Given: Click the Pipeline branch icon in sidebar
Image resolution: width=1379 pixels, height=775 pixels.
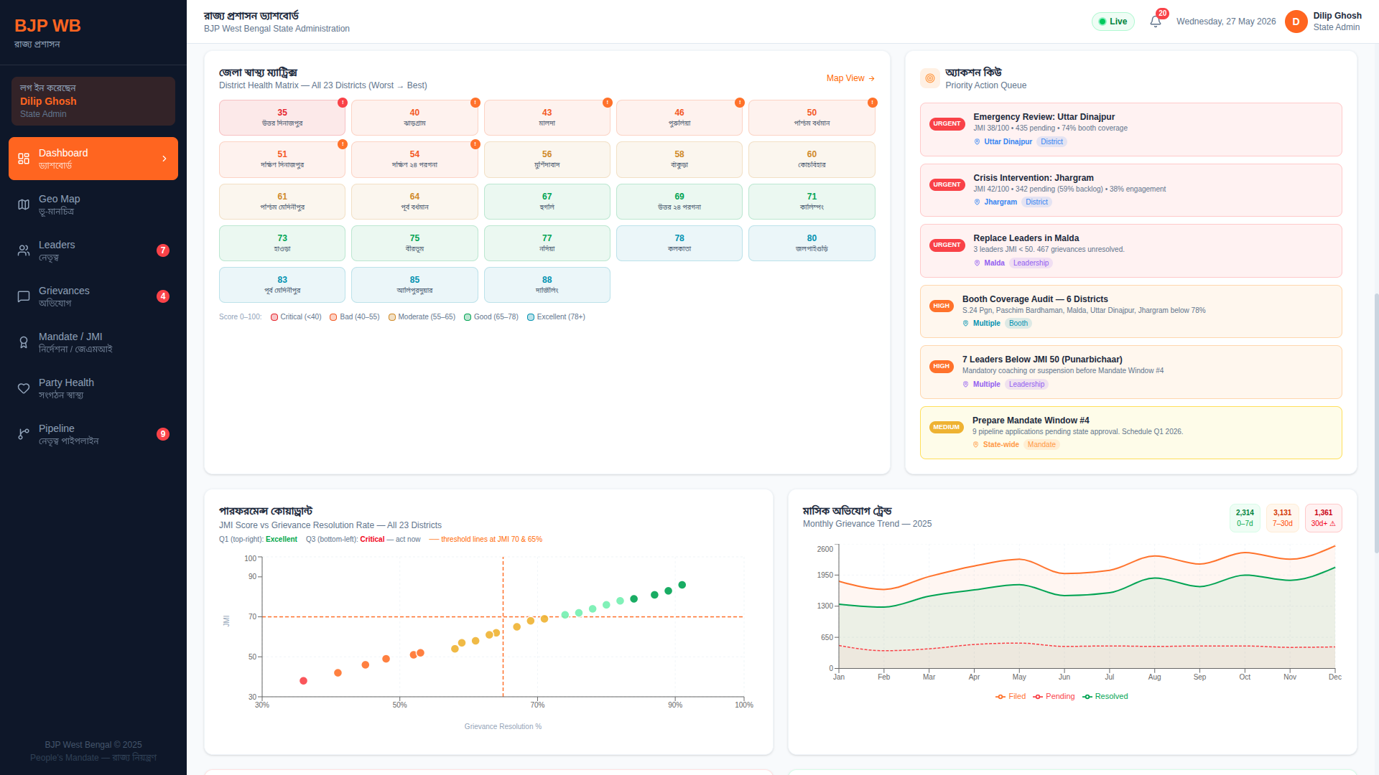Looking at the screenshot, I should 24,434.
